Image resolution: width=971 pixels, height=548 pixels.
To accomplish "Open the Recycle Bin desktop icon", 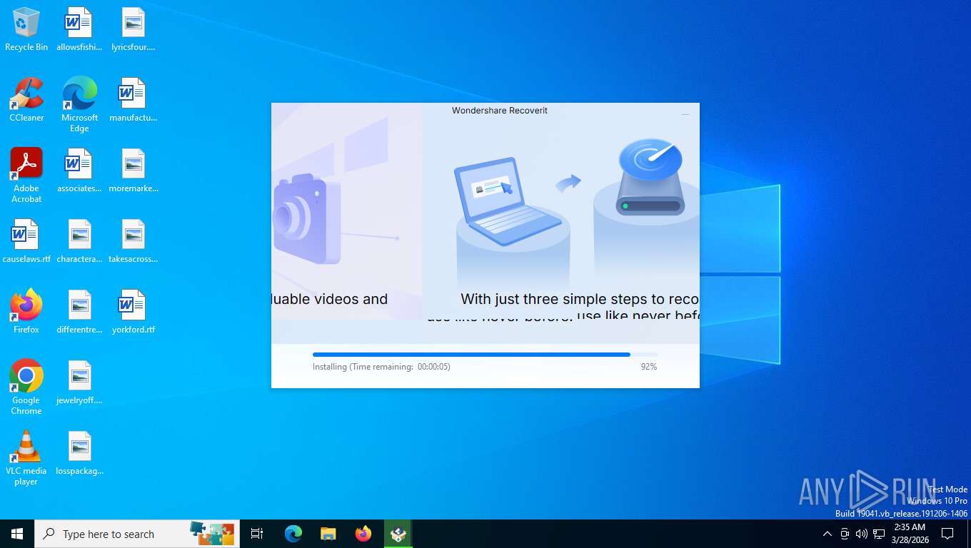I will pyautogui.click(x=26, y=29).
